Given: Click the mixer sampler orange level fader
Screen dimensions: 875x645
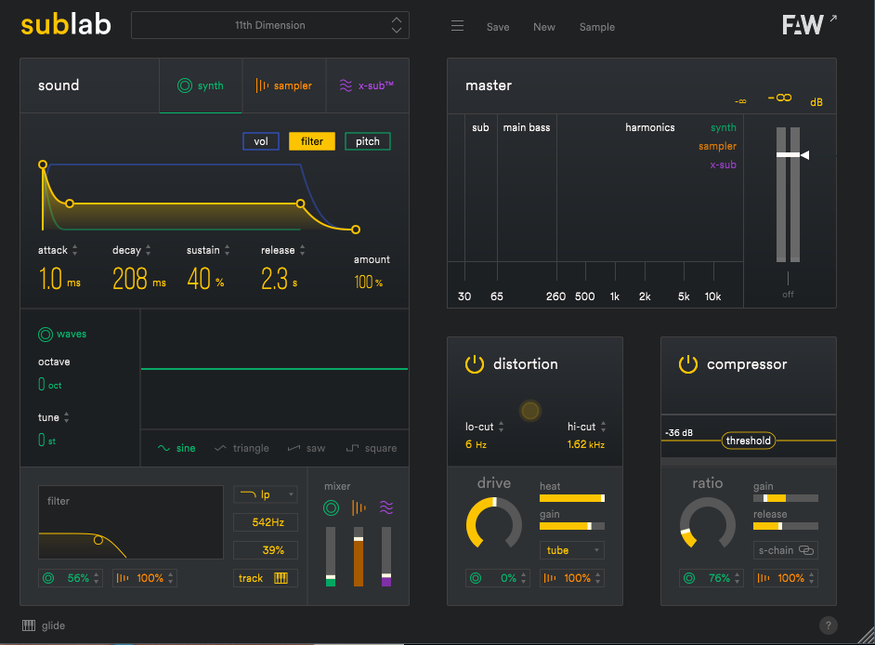Looking at the screenshot, I should (x=359, y=557).
